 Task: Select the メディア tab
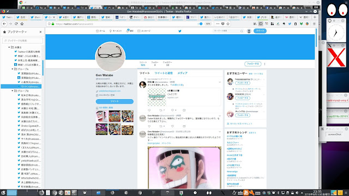pos(182,73)
